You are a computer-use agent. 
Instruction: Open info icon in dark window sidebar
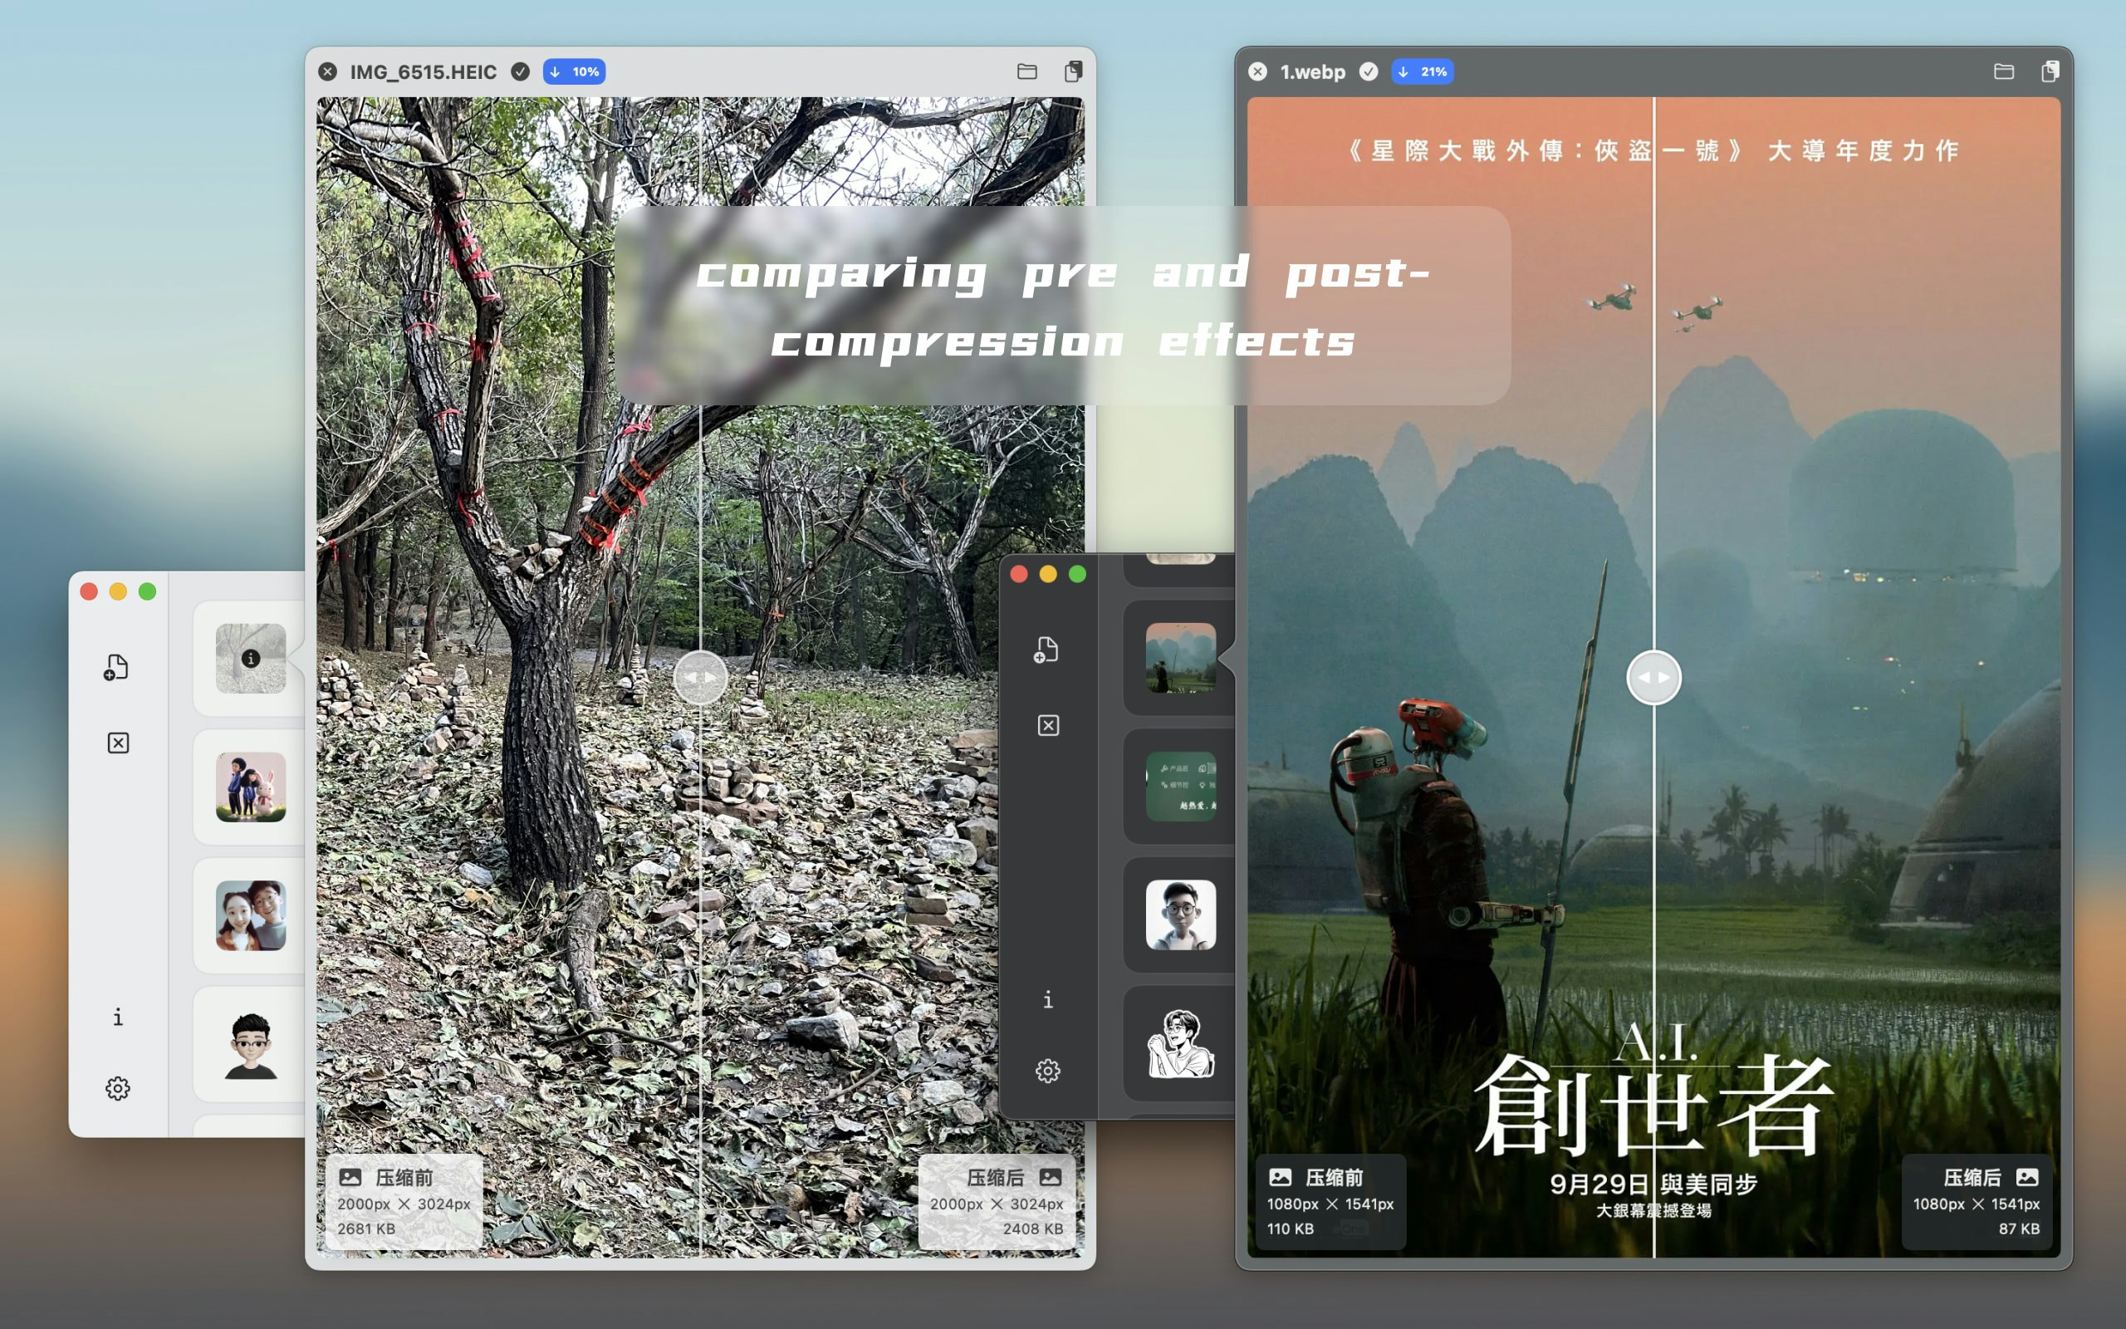[x=1048, y=999]
